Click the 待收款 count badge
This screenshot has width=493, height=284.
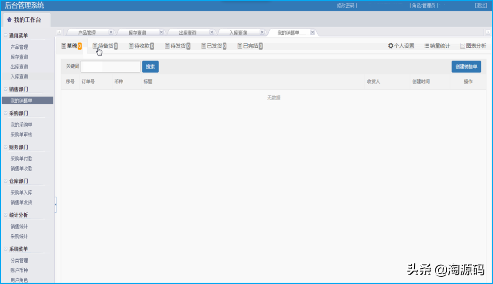click(152, 46)
